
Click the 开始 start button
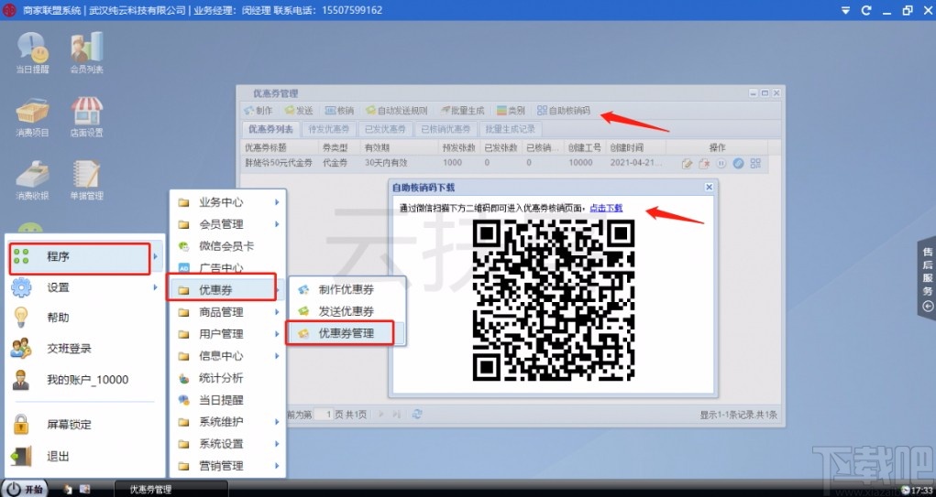[x=25, y=489]
